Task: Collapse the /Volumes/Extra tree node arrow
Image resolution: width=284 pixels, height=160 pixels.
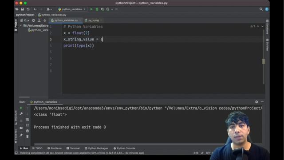Action: point(20,26)
